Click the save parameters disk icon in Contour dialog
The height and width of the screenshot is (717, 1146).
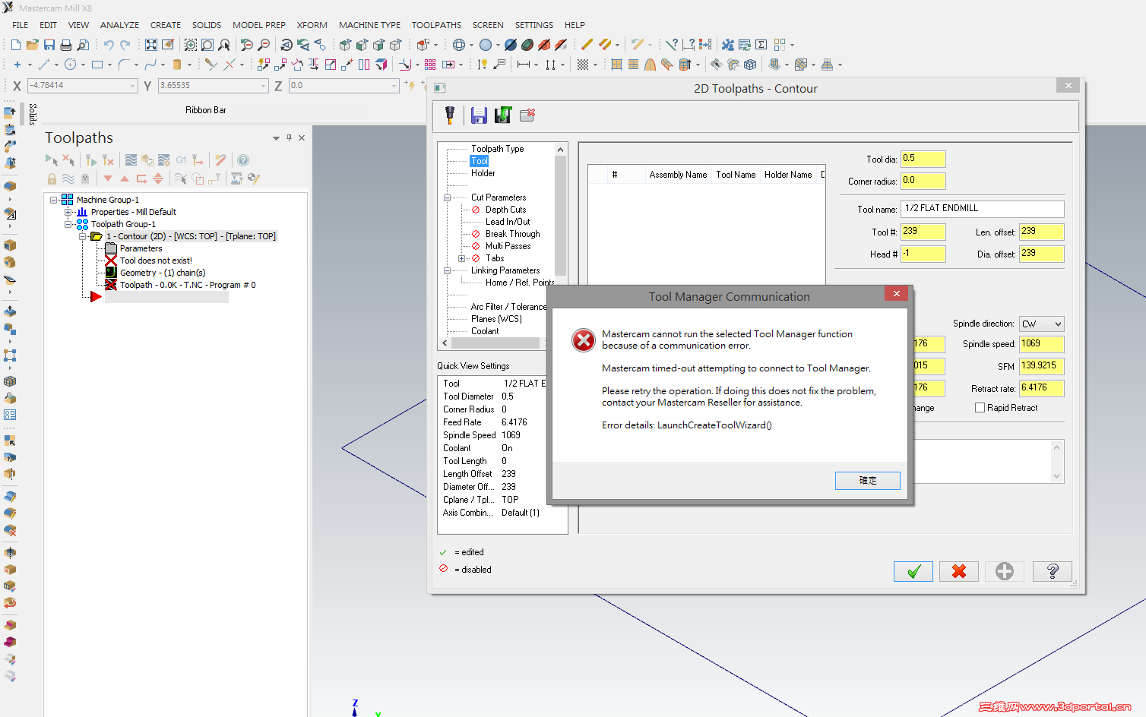479,115
